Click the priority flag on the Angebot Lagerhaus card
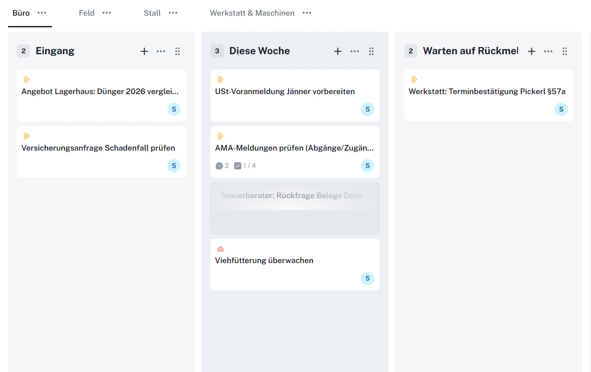Screen dimensions: 591x372 click(26, 79)
